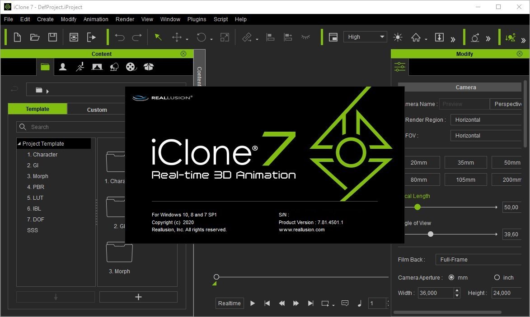The height and width of the screenshot is (317, 530).
Task: Click the Width 36,000 input field
Action: click(x=436, y=293)
